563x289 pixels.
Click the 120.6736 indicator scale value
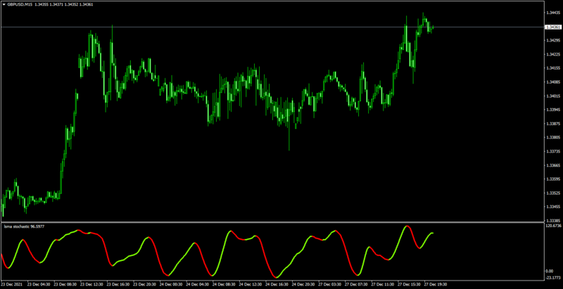[x=553, y=226]
